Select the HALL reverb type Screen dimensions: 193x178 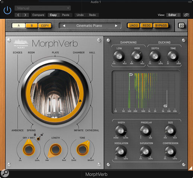point(92,52)
